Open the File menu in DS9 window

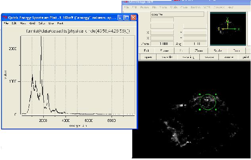coord(126,8)
